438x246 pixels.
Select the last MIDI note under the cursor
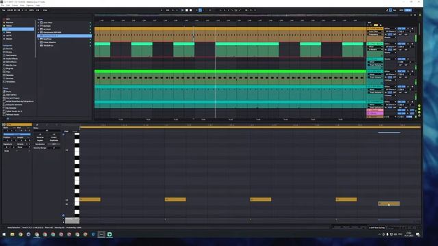point(389,204)
